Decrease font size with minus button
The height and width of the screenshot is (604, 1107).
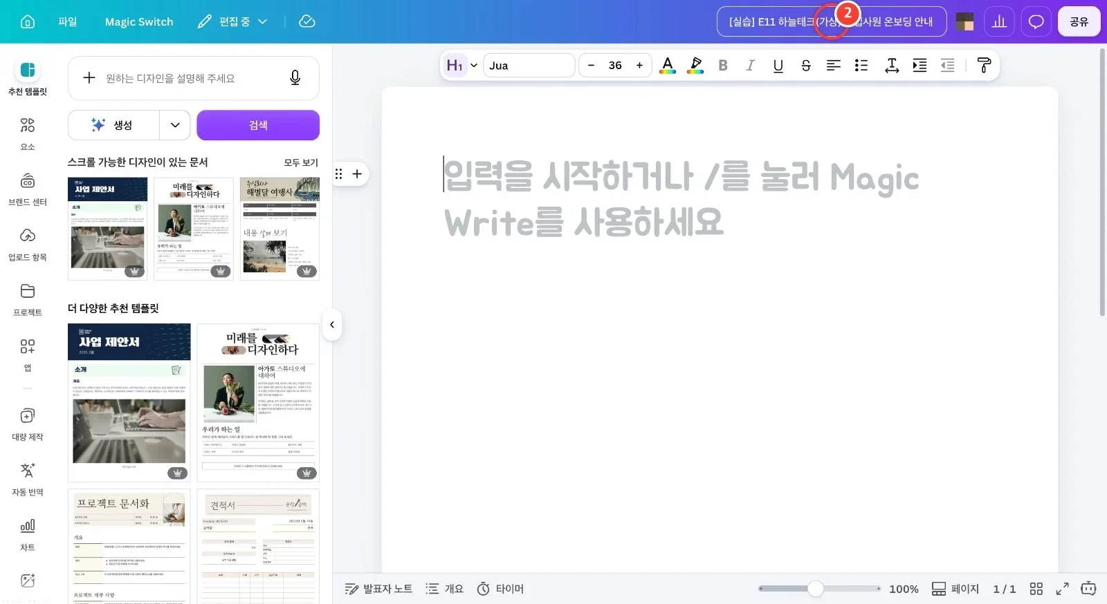(x=591, y=65)
